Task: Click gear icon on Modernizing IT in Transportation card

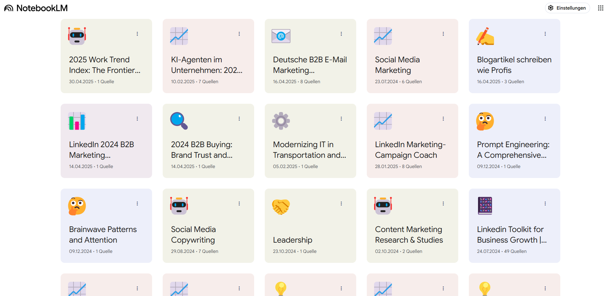Action: 281,121
